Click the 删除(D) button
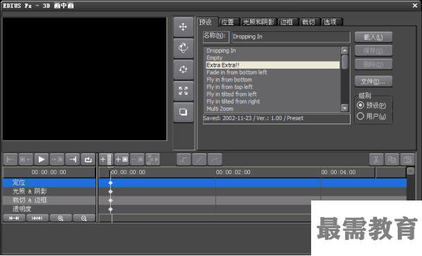422x256 pixels. coord(373,65)
